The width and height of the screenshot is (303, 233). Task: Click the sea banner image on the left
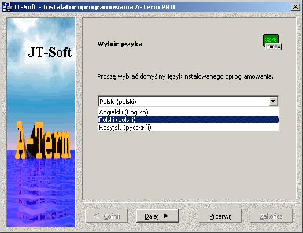point(41,122)
